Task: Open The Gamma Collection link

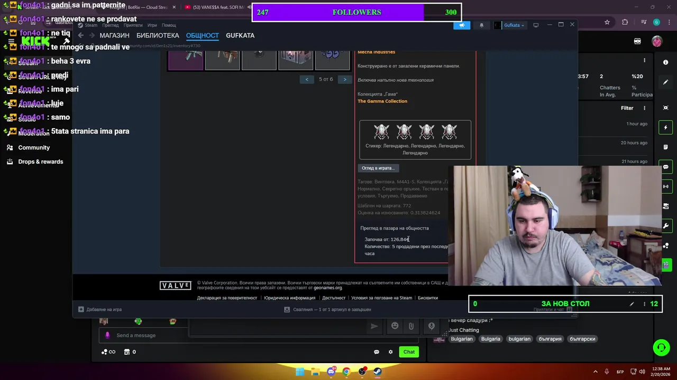Action: click(382, 101)
